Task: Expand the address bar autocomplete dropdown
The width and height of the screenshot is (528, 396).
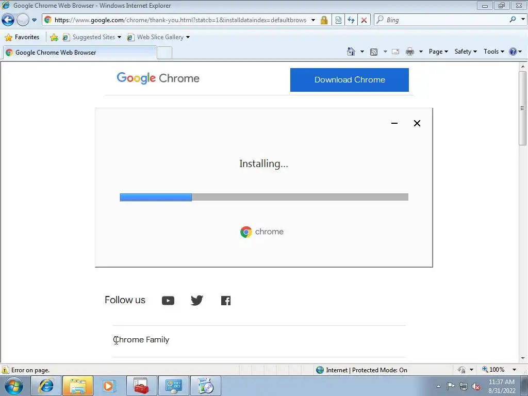Action: click(313, 20)
